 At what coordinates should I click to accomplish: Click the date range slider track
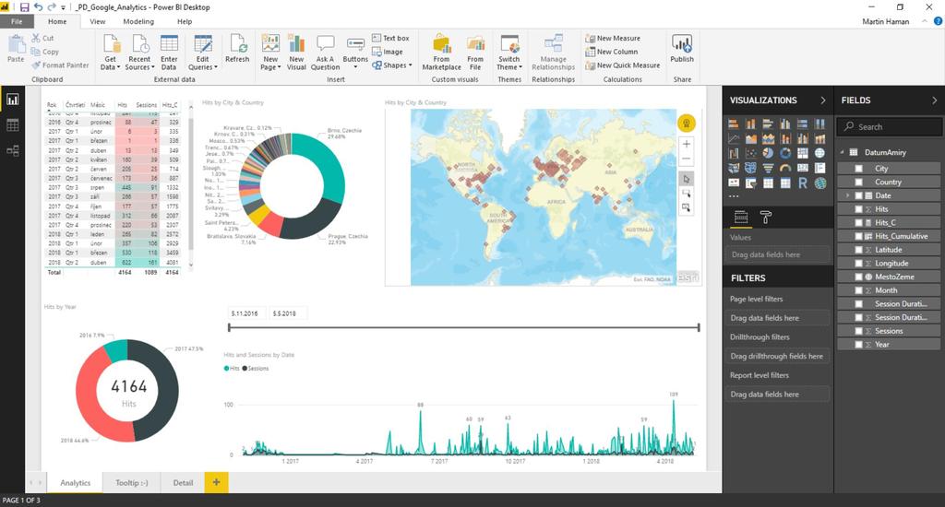point(463,327)
